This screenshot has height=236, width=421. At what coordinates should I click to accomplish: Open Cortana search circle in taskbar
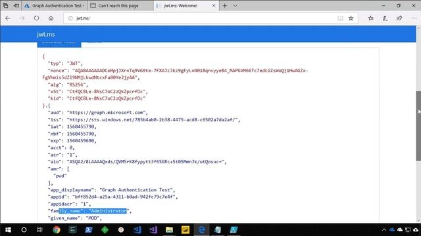pyautogui.click(x=24, y=229)
